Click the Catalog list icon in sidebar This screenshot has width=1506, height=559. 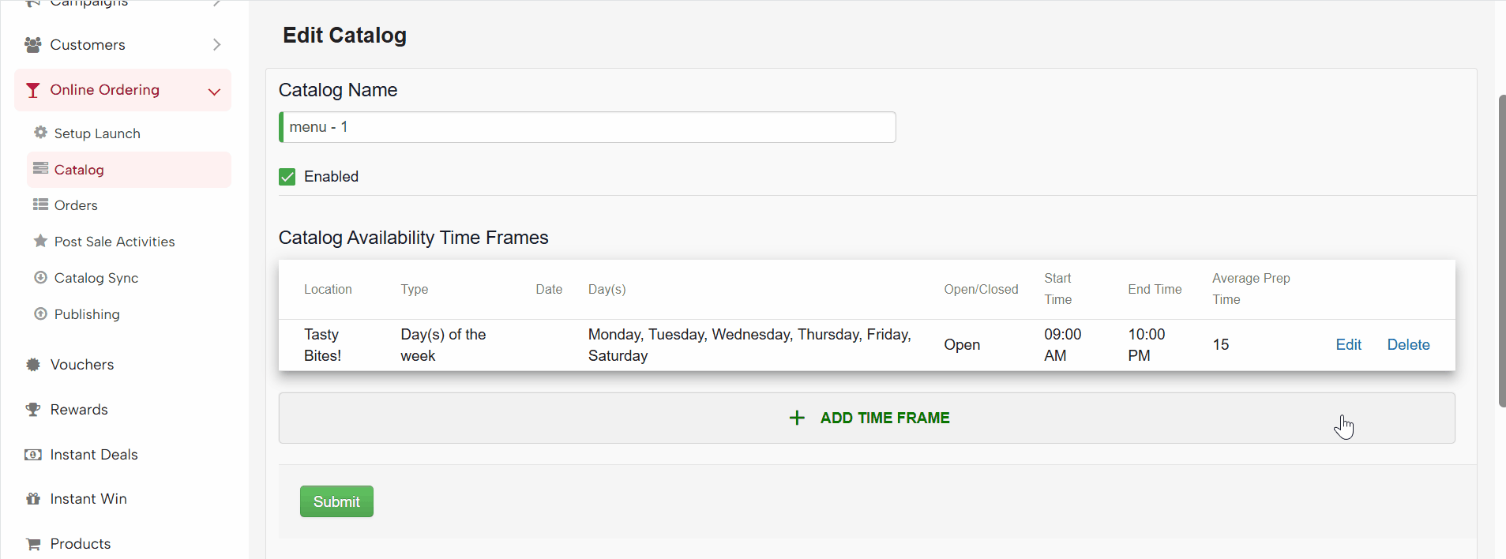tap(40, 169)
